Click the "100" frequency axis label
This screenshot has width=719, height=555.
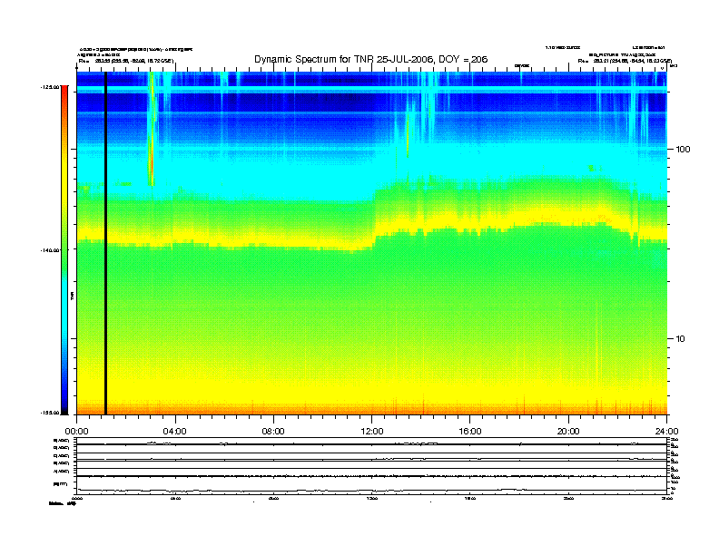coord(684,150)
